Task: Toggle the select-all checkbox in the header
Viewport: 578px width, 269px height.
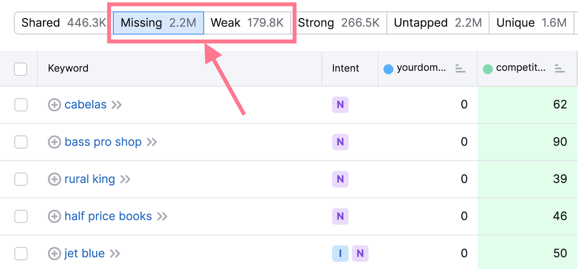Action: (x=21, y=69)
